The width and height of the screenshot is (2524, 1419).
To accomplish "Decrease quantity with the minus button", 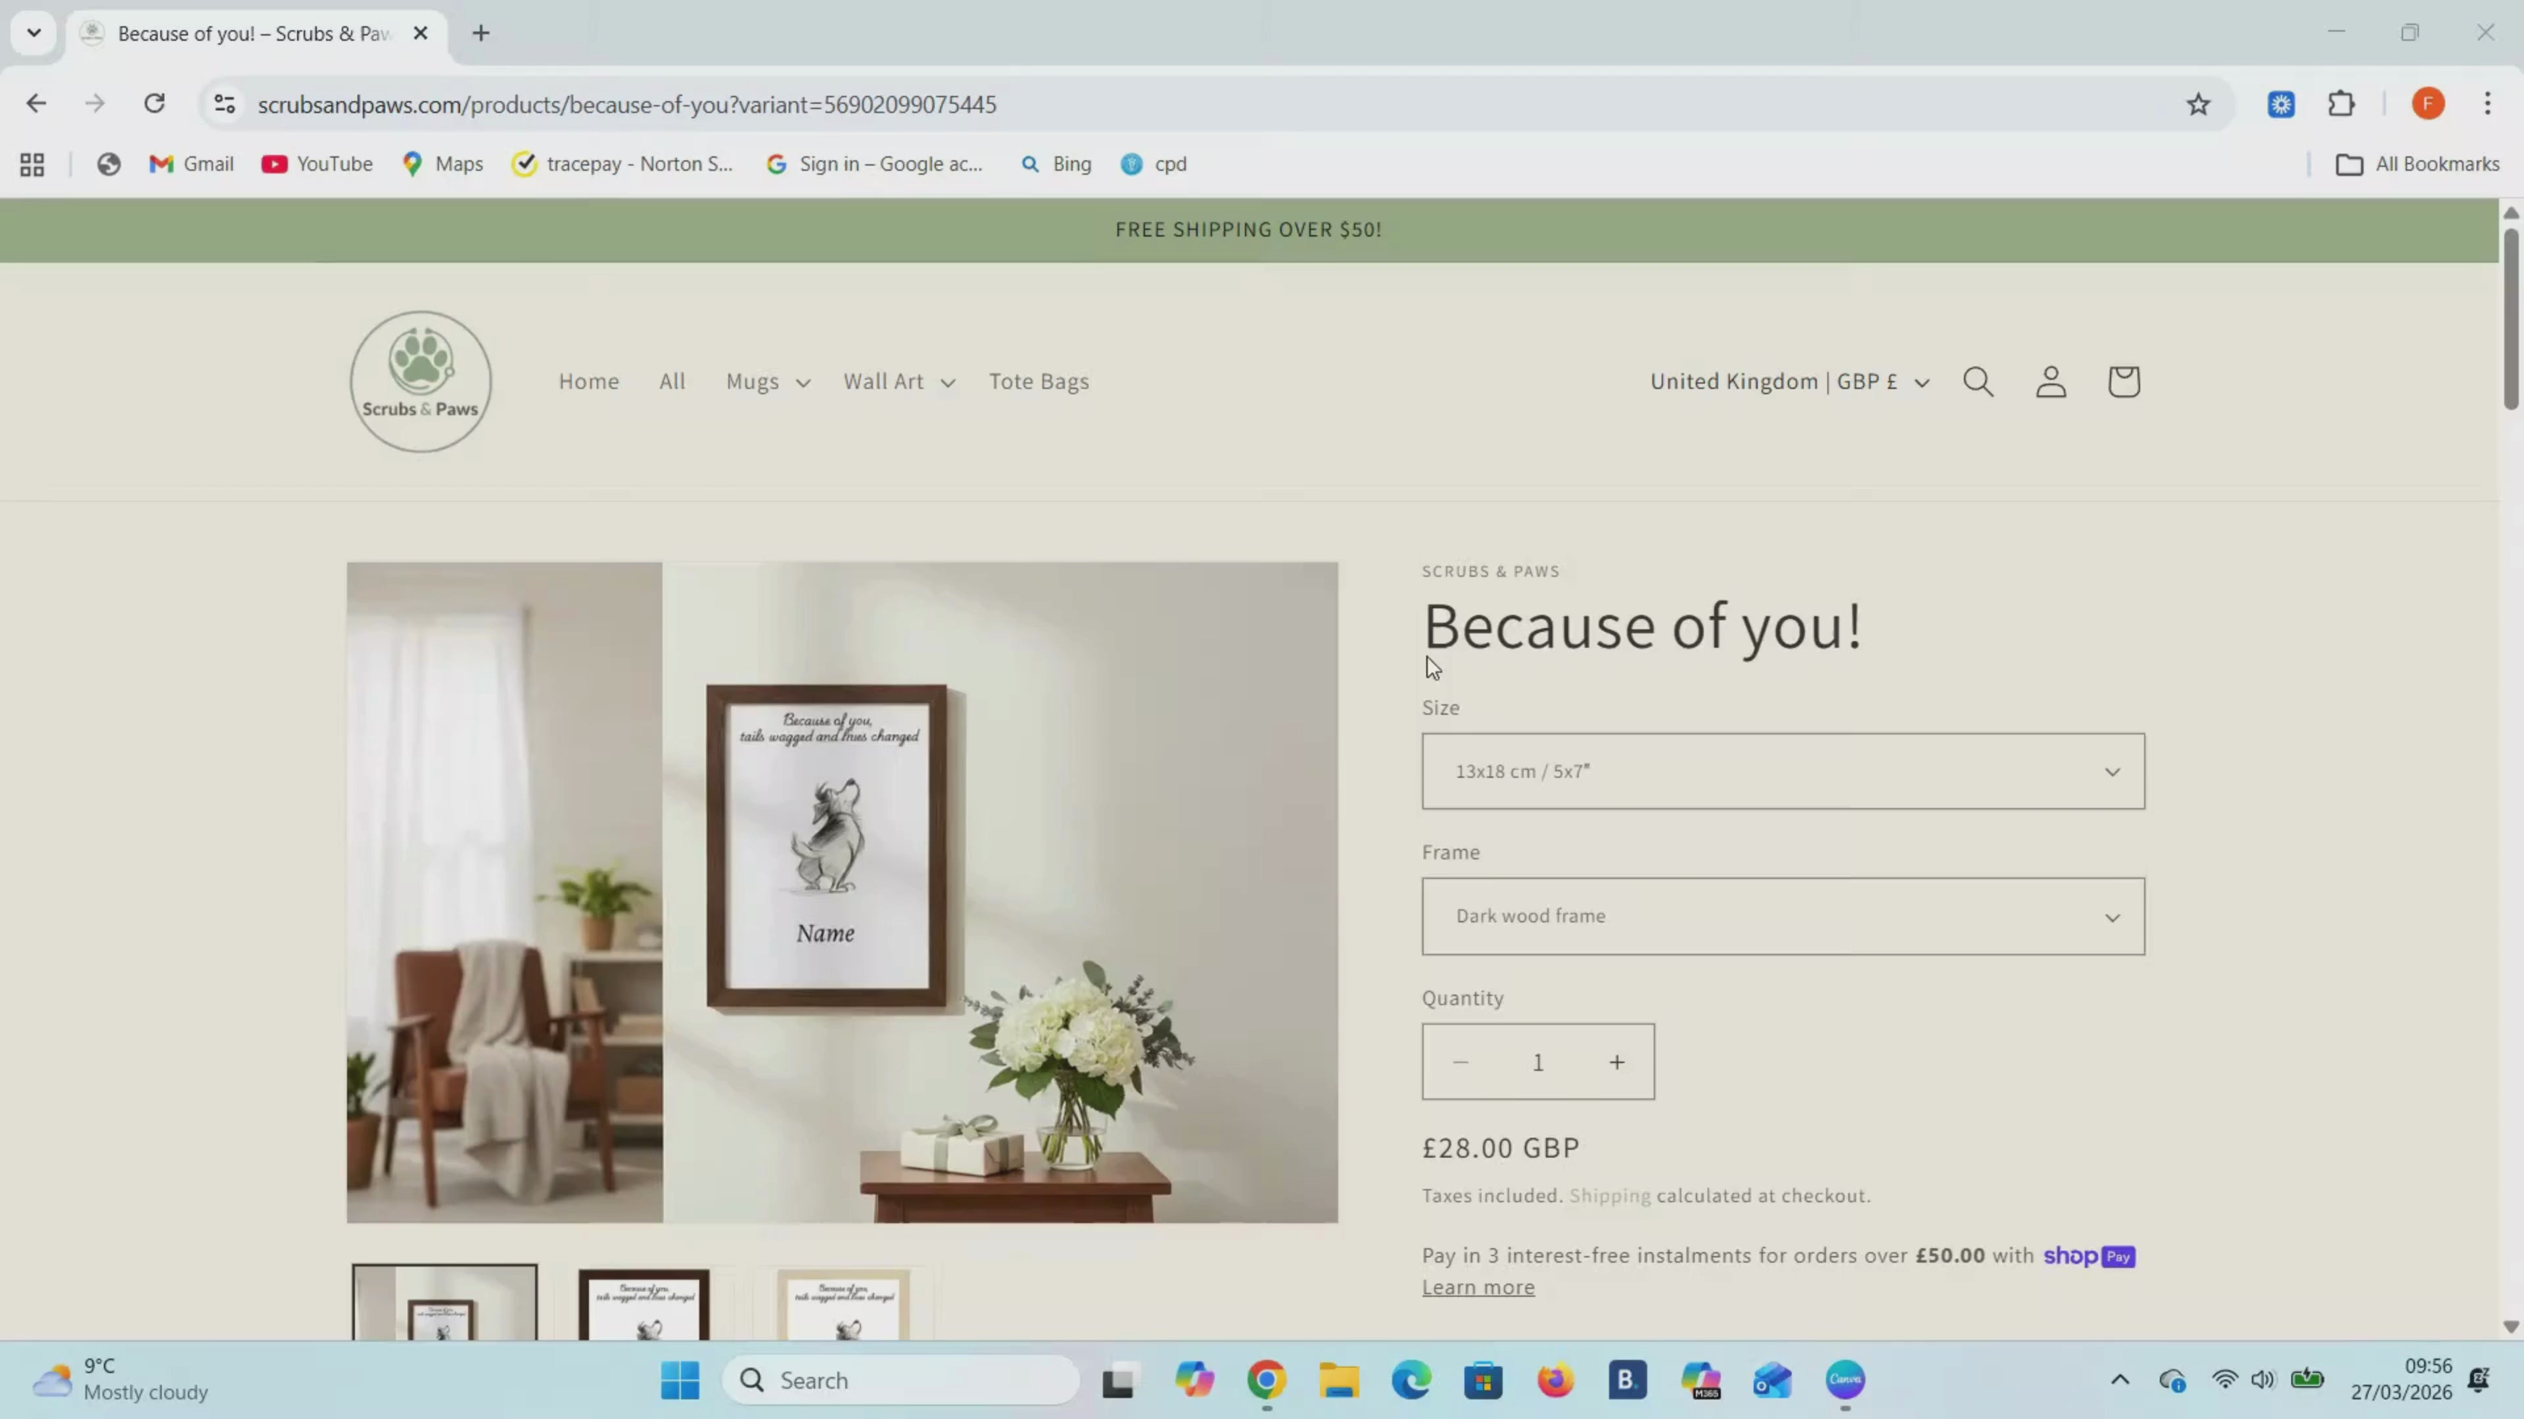I will (x=1460, y=1062).
